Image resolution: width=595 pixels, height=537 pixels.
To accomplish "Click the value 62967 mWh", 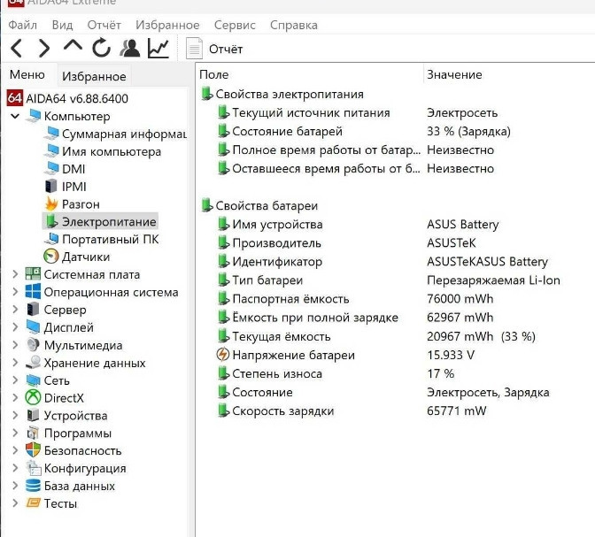I will pos(460,318).
